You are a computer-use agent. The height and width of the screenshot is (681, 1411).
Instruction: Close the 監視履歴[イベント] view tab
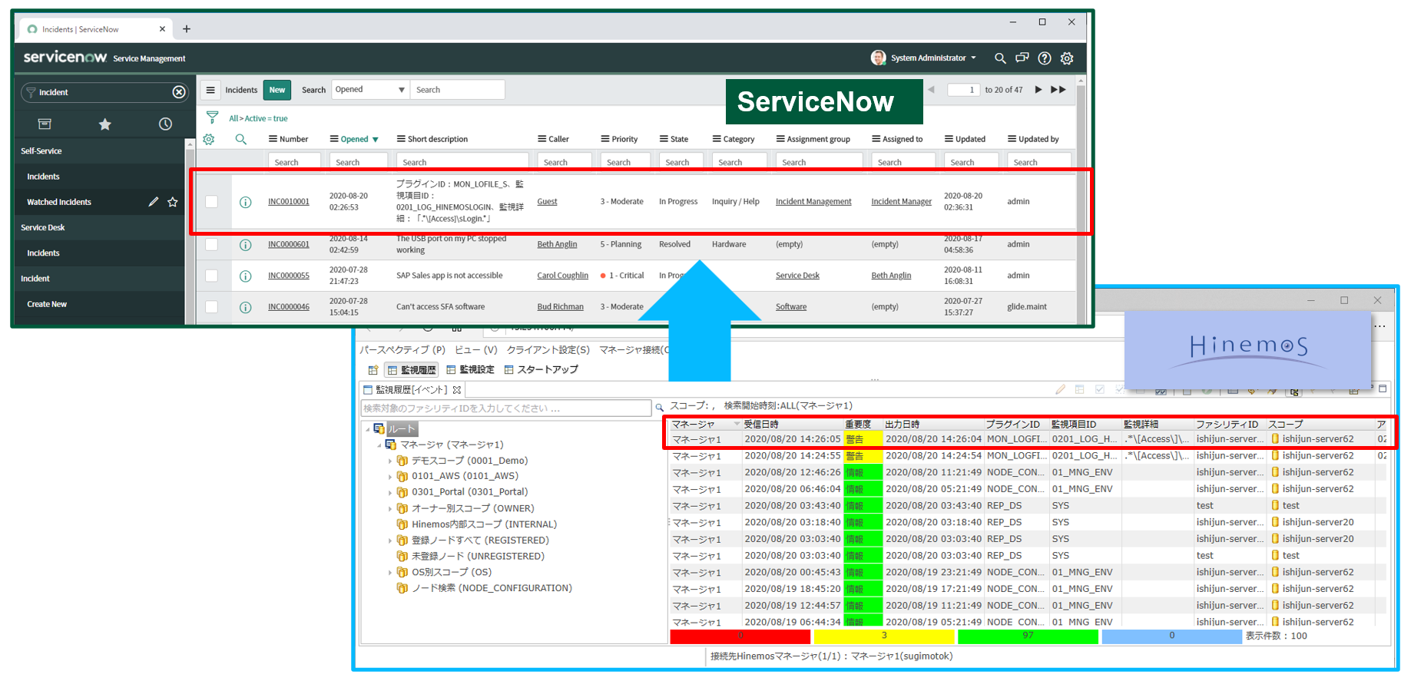pyautogui.click(x=457, y=390)
